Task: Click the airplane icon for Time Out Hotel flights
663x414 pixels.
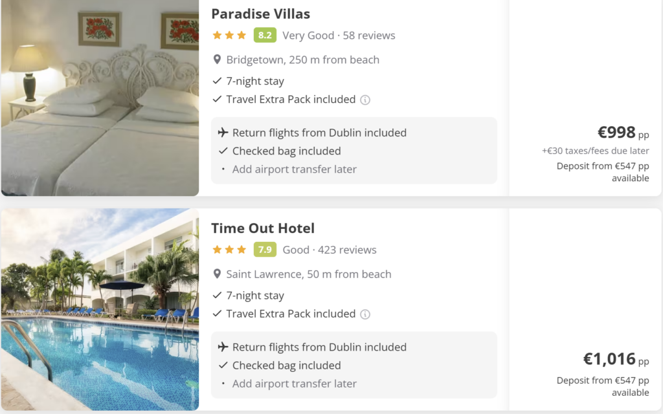Action: coord(223,347)
